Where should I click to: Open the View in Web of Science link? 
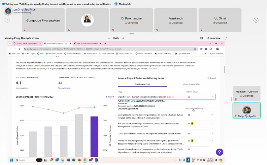[194, 109]
